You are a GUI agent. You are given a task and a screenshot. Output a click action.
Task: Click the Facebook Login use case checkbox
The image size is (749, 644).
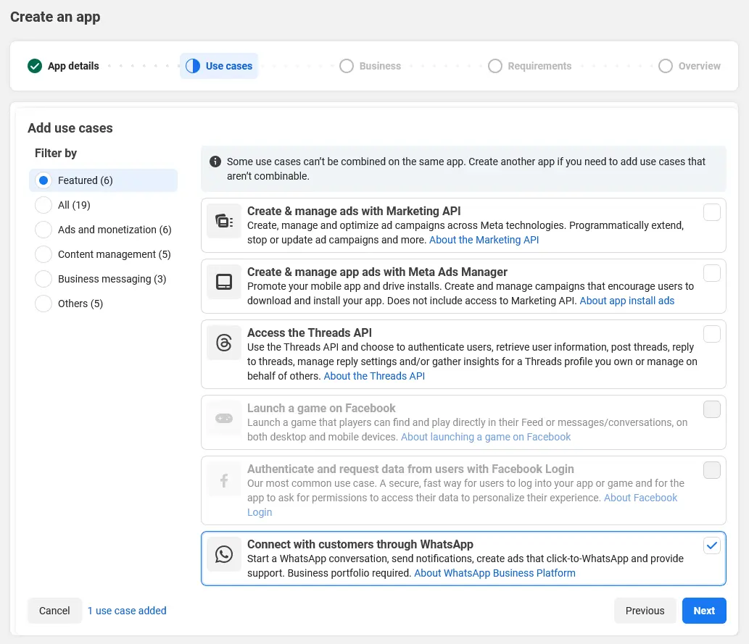click(712, 470)
